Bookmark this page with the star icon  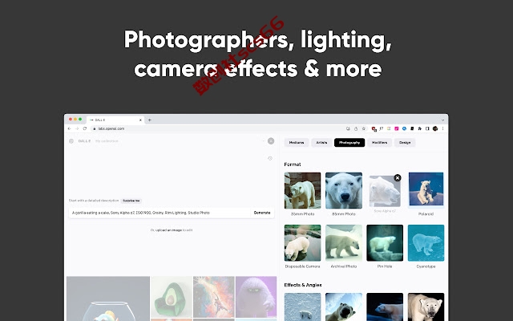tap(363, 128)
